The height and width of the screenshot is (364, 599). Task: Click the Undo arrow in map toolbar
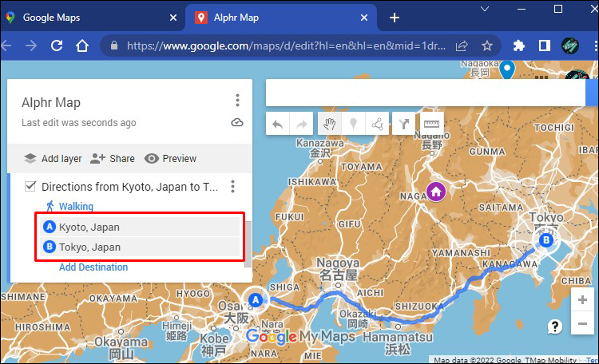click(278, 124)
